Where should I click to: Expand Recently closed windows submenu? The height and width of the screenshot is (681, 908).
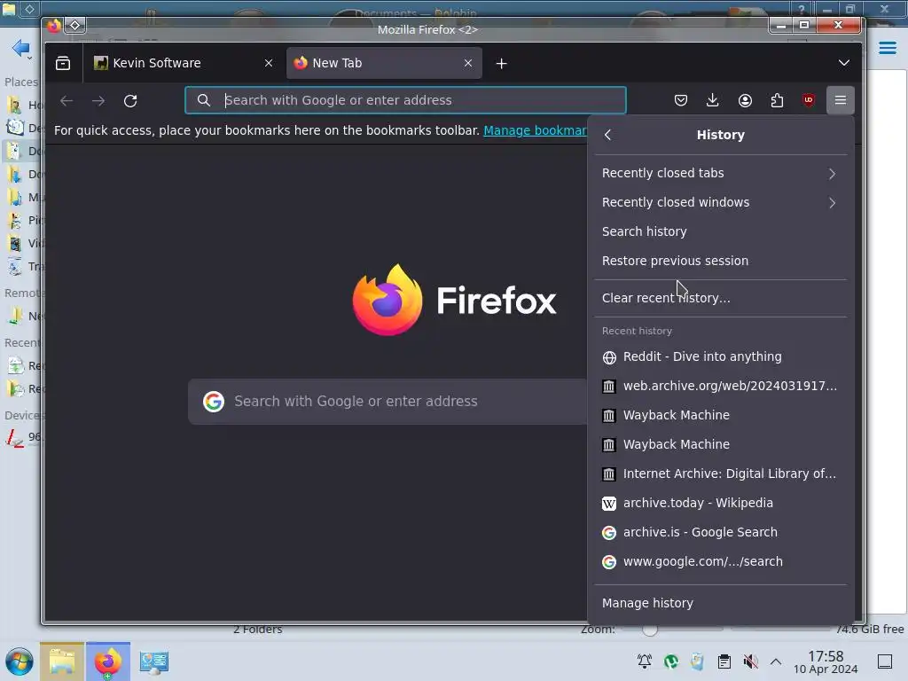[x=720, y=202]
